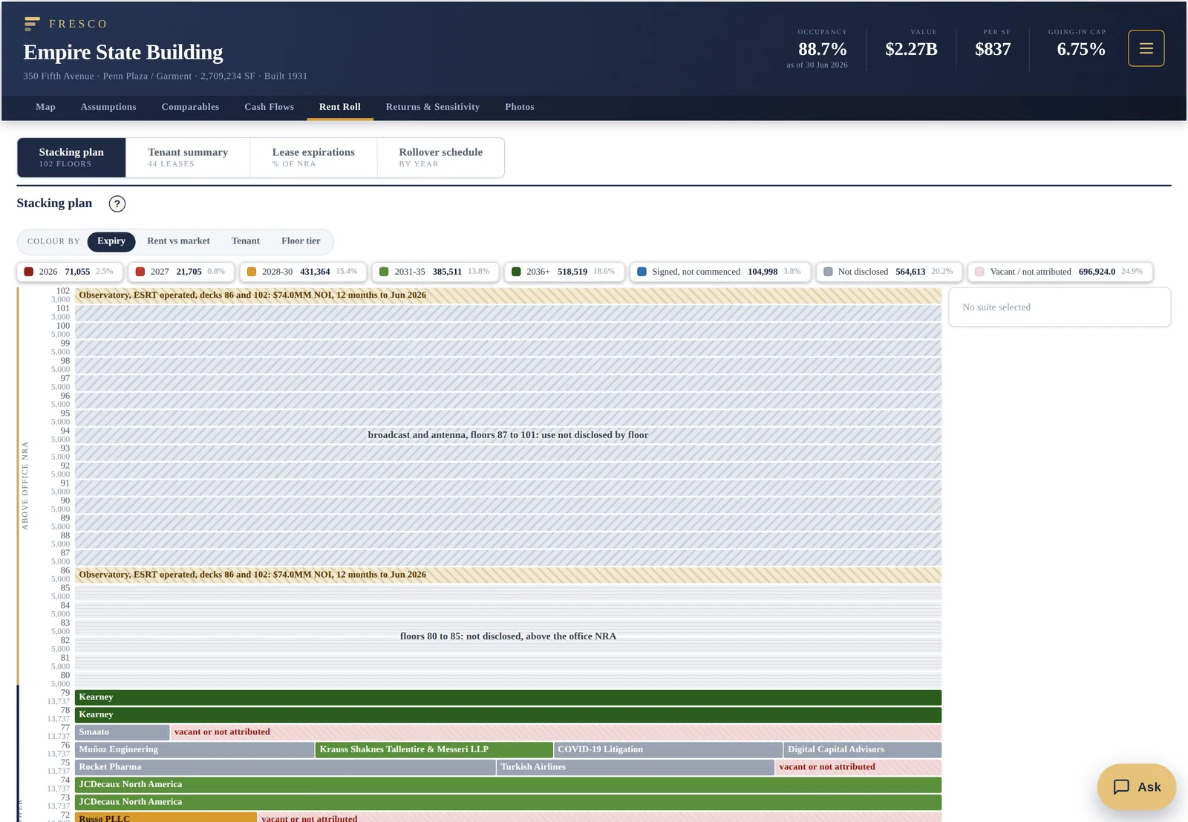
Task: Colour the stack by Floor tier
Action: [301, 241]
